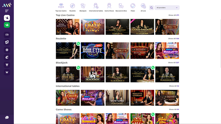Open the playing cards sidebar icon
Viewport: 221px width, 124px height.
coord(7,42)
